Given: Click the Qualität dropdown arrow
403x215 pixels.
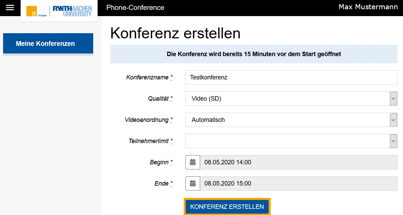Looking at the screenshot, I should click(393, 99).
